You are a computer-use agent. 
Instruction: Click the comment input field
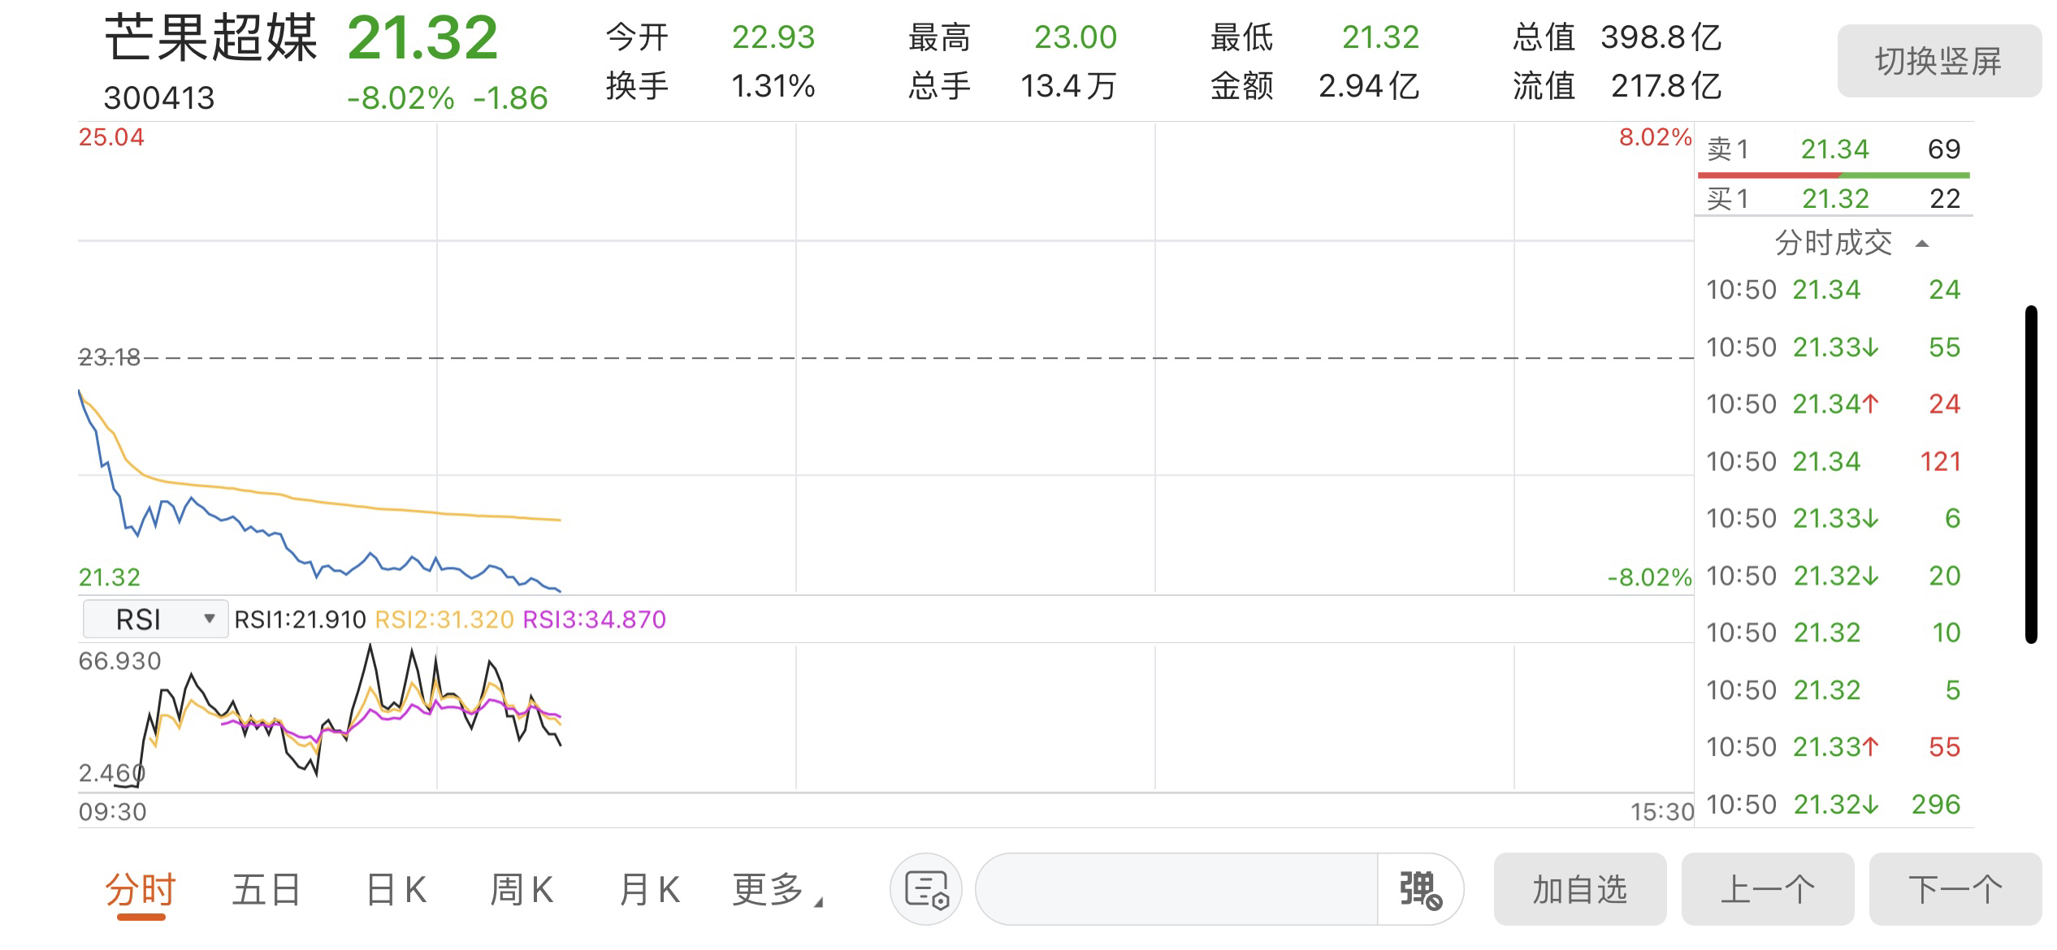point(1176,889)
